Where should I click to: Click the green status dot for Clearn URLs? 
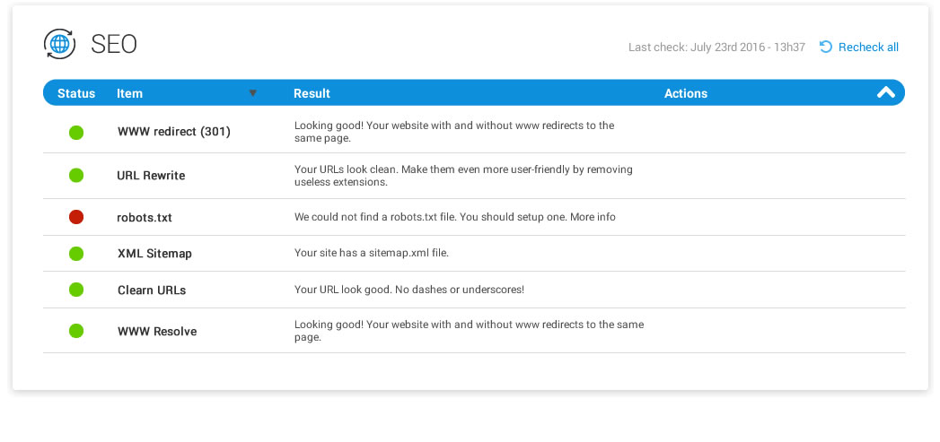click(76, 290)
